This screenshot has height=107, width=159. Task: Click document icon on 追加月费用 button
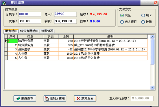point(47,98)
